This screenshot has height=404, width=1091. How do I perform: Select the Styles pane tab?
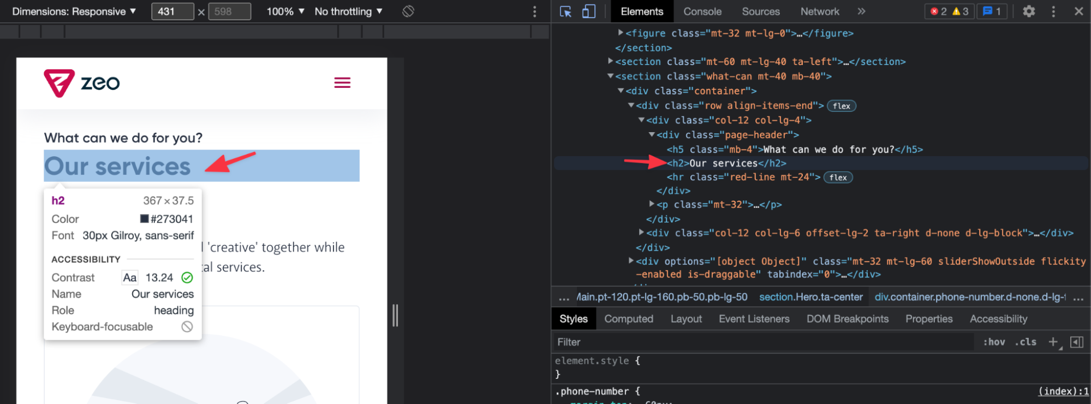tap(574, 319)
